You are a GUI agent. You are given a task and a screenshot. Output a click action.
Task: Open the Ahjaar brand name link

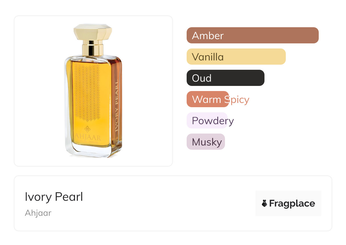pos(38,213)
